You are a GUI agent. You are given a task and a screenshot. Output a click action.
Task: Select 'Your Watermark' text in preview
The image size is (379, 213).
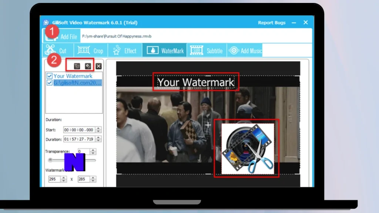point(196,82)
